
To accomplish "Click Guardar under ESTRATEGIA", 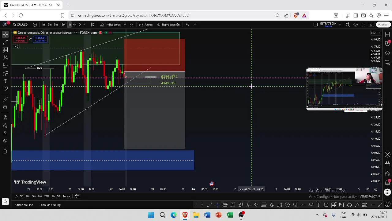I will 328,26.
